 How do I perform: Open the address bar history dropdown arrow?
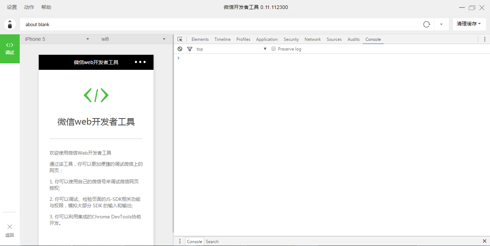click(441, 24)
